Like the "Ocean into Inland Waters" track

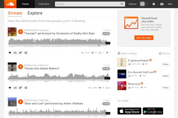tap(10, 88)
